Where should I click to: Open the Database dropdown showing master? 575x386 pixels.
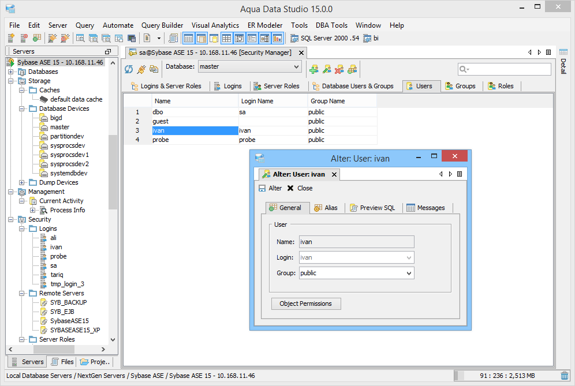click(x=250, y=67)
